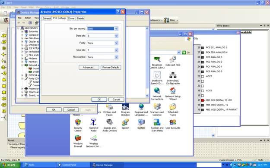Image resolution: width=270 pixels, height=168 pixels.
Task: Open Security Center icon
Action: pos(78,125)
